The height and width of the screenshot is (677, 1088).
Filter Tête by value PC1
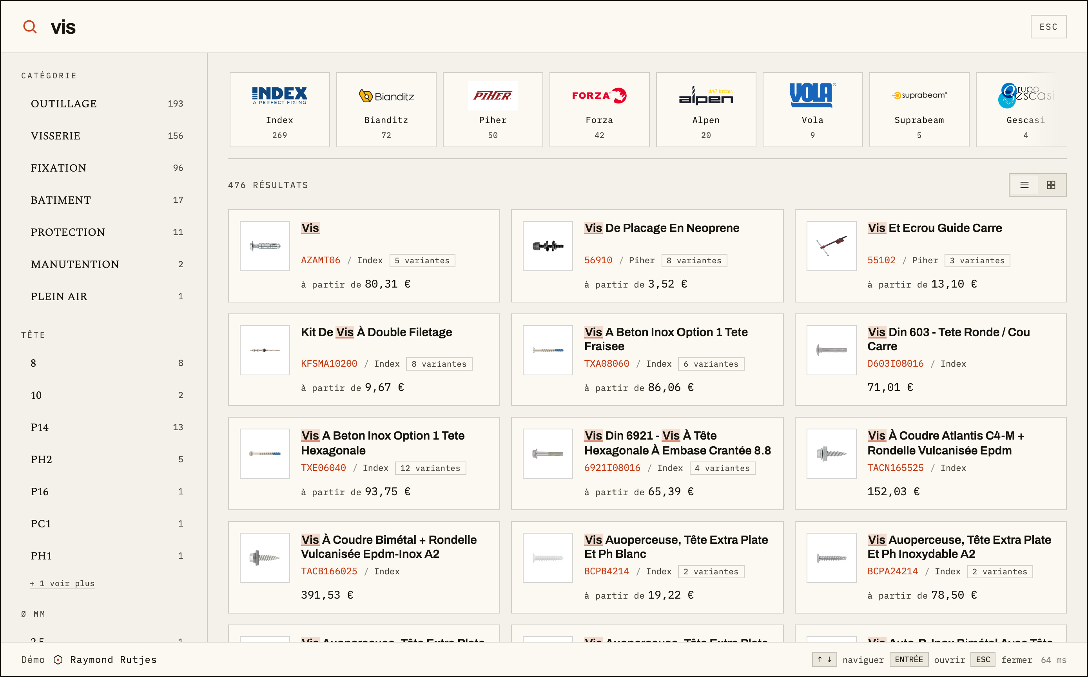(107, 524)
